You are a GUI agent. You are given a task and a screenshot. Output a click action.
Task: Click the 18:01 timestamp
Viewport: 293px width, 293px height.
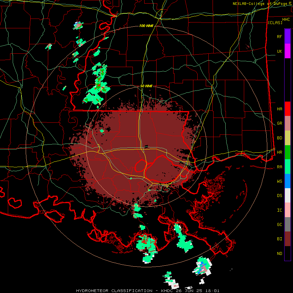click(213, 291)
